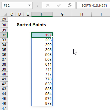Select row 34 header

tap(4, 45)
